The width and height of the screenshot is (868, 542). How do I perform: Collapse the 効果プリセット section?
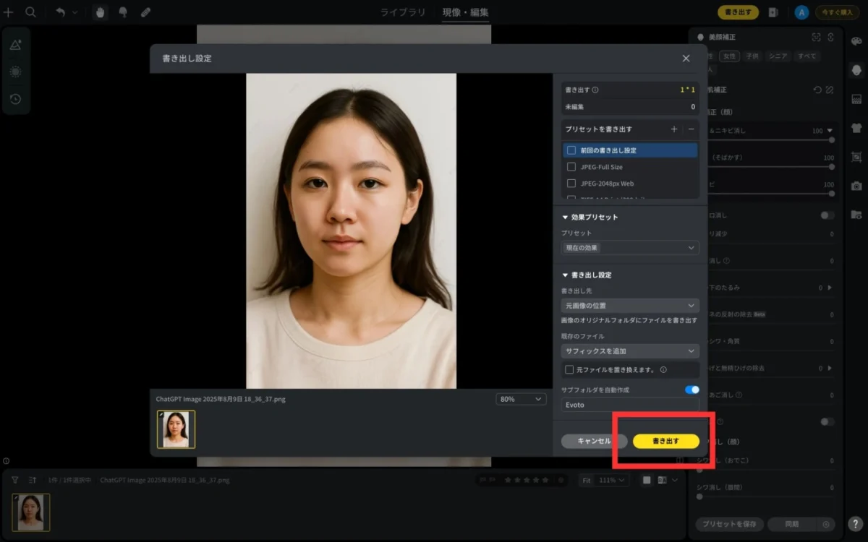566,217
